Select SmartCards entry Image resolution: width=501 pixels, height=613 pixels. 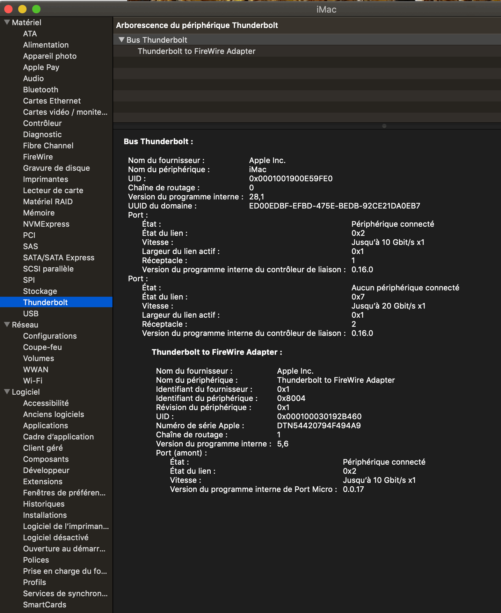(x=45, y=605)
